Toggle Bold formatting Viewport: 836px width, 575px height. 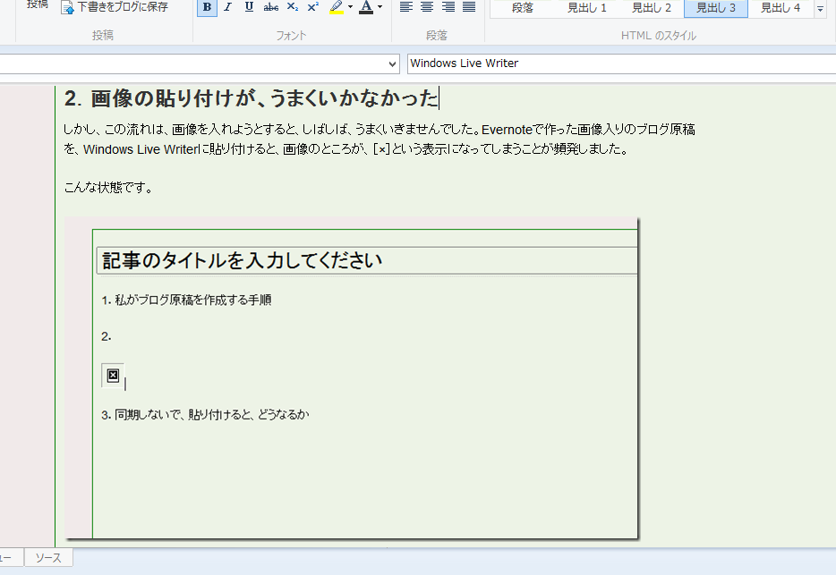[207, 7]
